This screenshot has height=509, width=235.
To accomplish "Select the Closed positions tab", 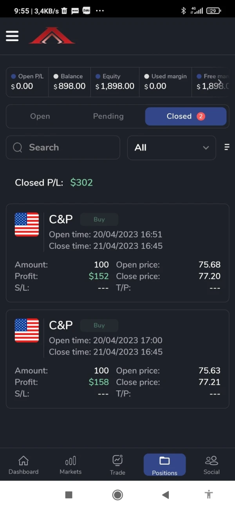I will coord(186,116).
